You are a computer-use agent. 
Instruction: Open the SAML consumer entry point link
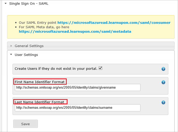(114, 22)
